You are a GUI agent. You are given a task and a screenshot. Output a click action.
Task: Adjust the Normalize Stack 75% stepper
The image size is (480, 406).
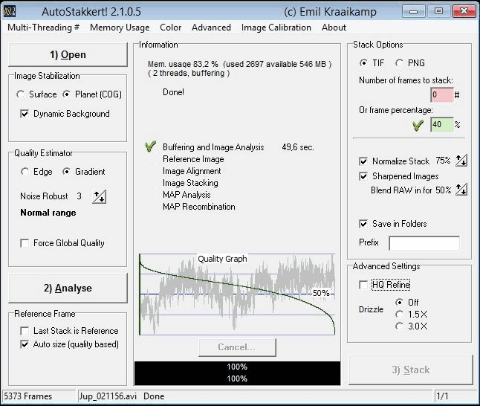461,161
